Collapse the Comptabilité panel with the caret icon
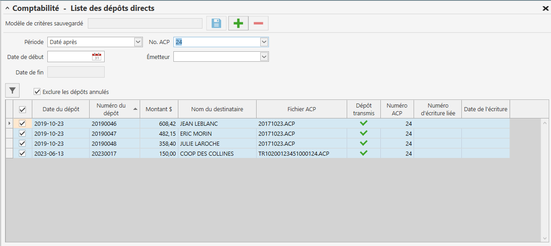 click(x=7, y=8)
